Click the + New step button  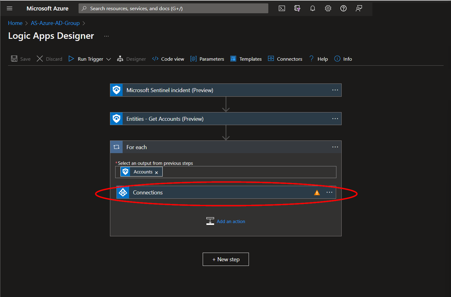tap(226, 259)
